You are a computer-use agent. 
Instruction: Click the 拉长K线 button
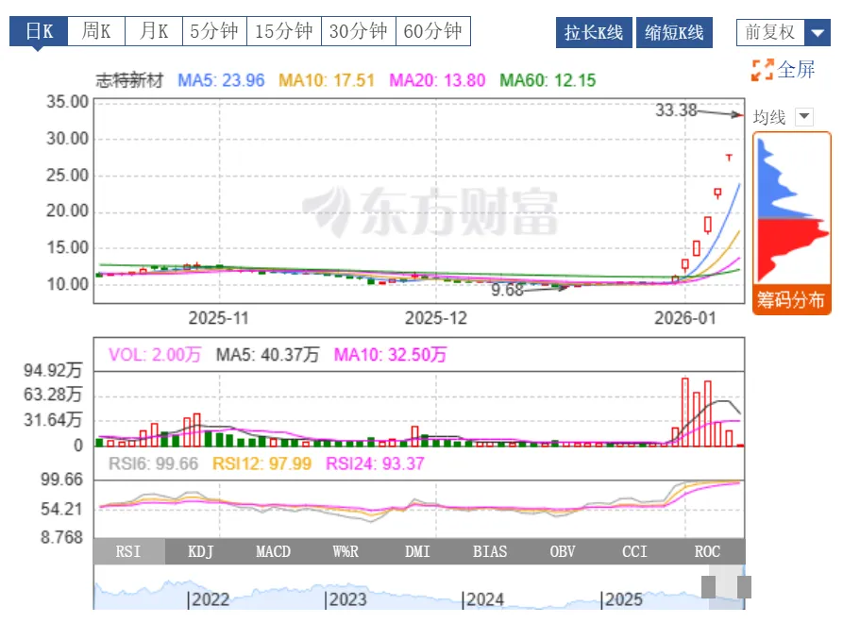pyautogui.click(x=594, y=33)
